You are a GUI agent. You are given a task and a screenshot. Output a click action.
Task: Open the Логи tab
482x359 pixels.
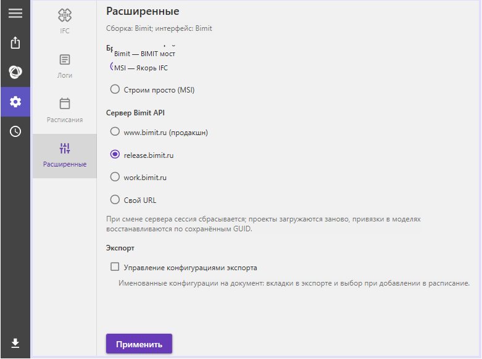pos(65,67)
